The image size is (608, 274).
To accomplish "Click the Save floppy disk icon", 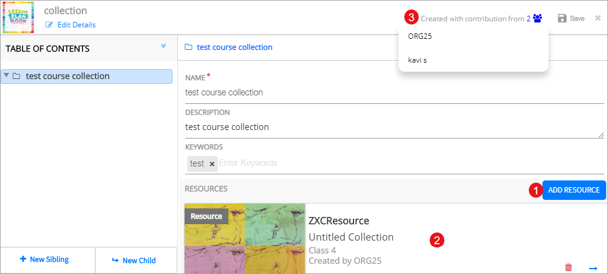I will [562, 19].
